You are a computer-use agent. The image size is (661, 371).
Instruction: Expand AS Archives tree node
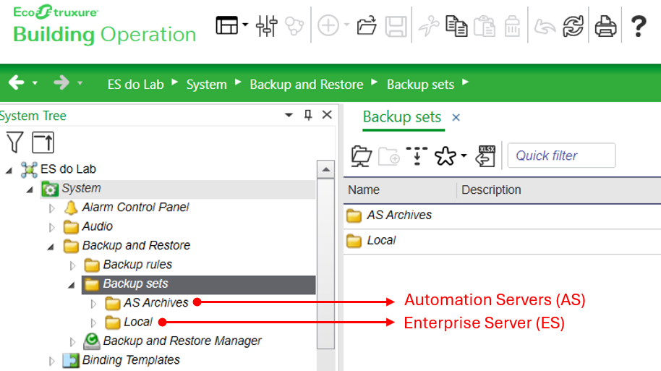tap(93, 304)
